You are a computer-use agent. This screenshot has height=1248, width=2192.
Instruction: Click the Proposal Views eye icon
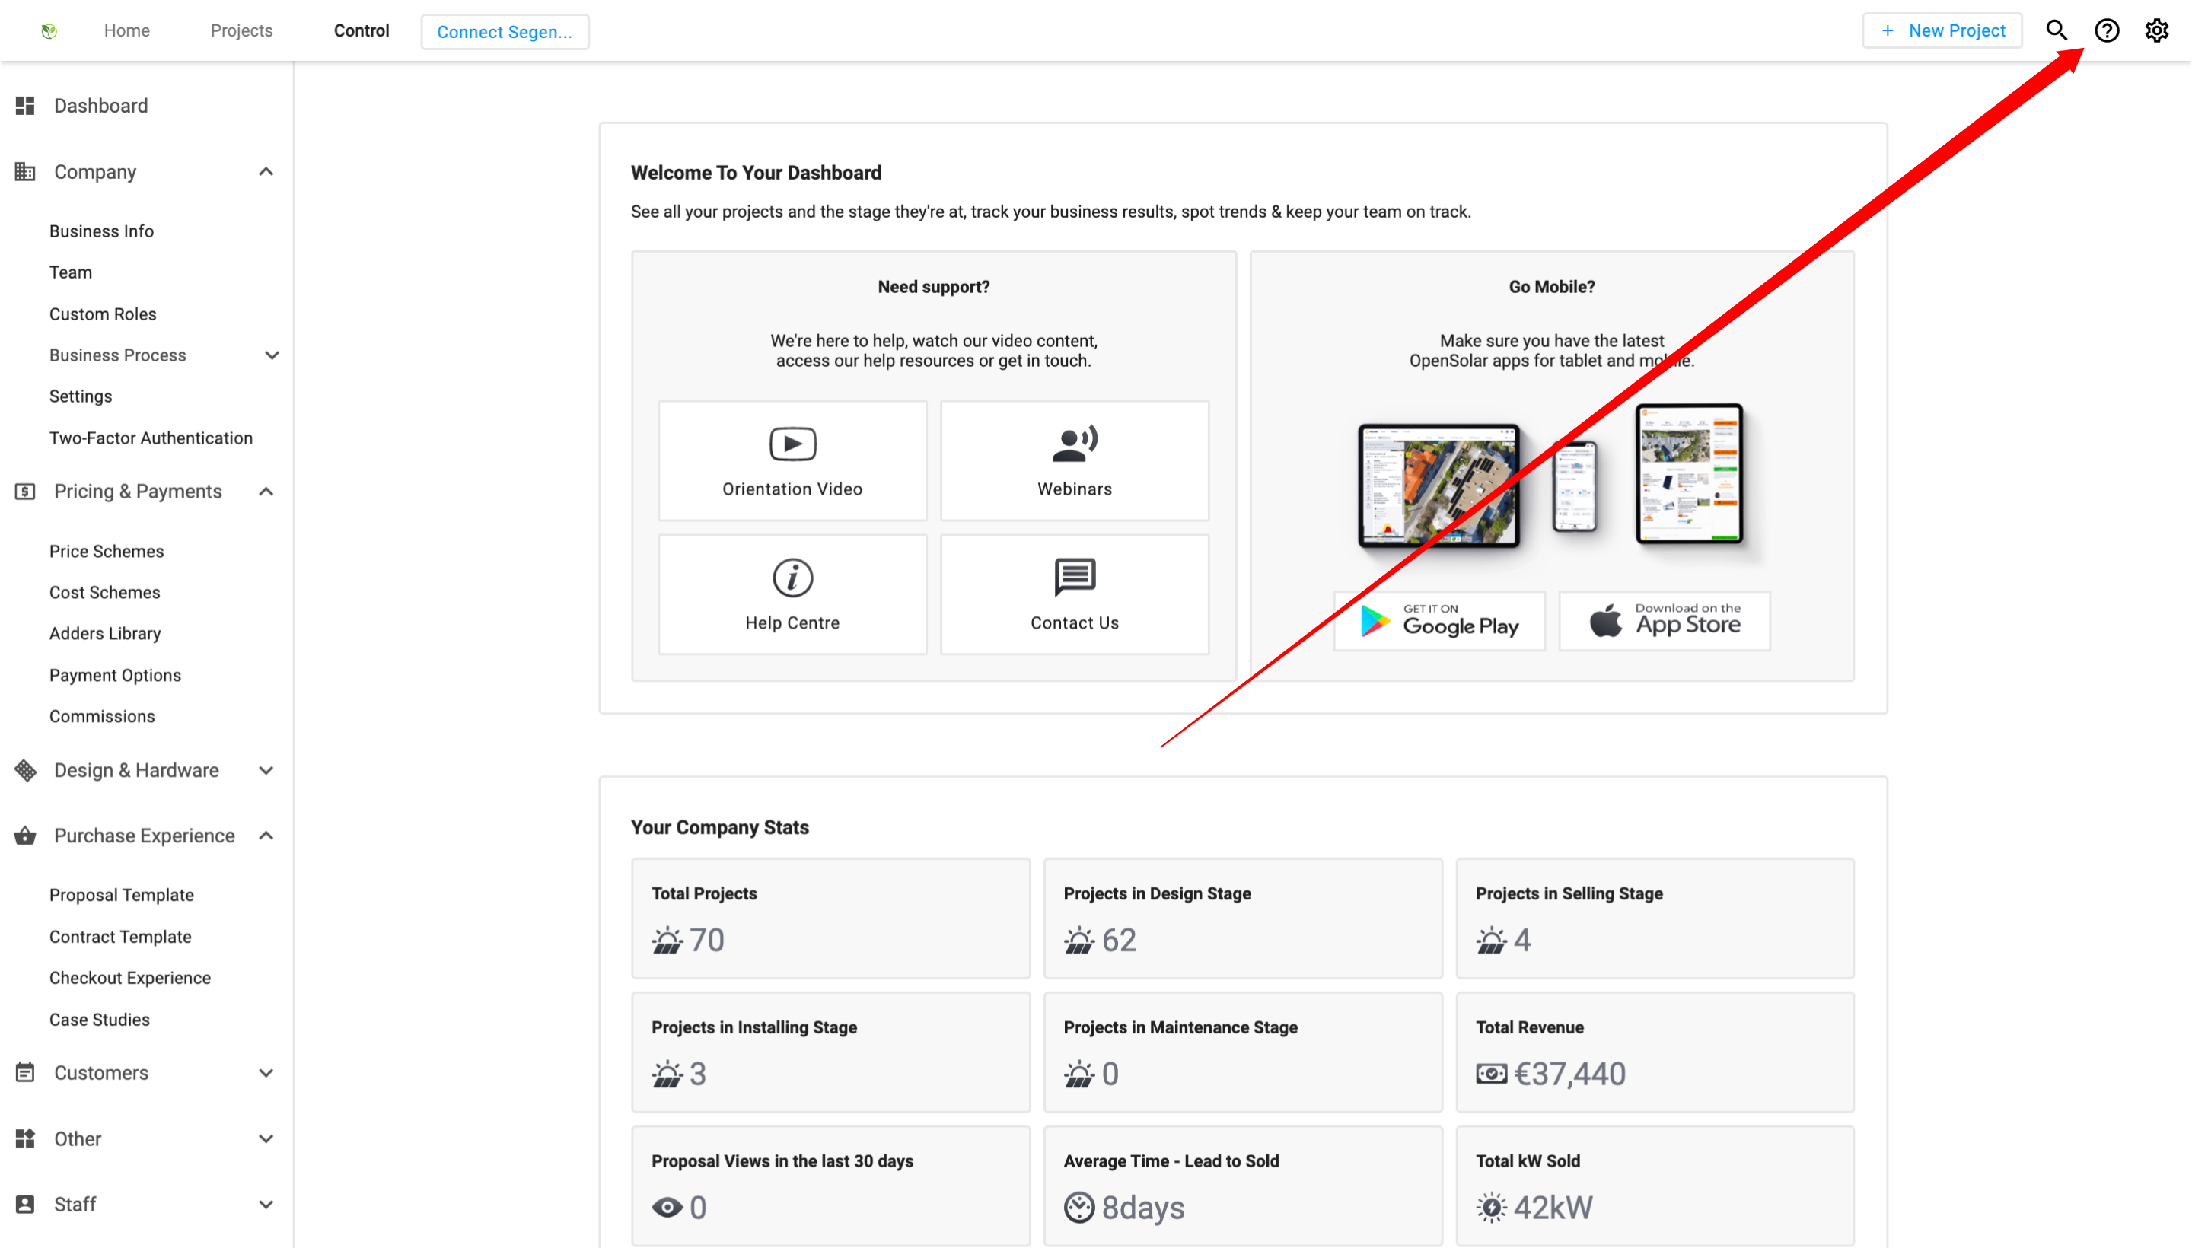667,1208
